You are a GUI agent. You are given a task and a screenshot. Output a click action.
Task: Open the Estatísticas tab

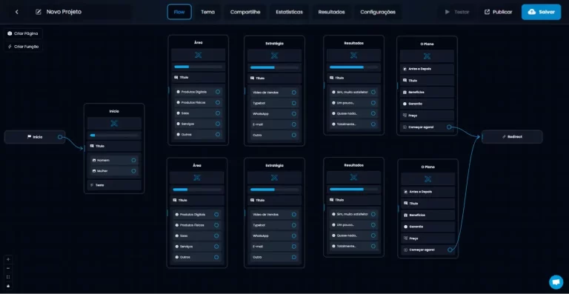[289, 12]
